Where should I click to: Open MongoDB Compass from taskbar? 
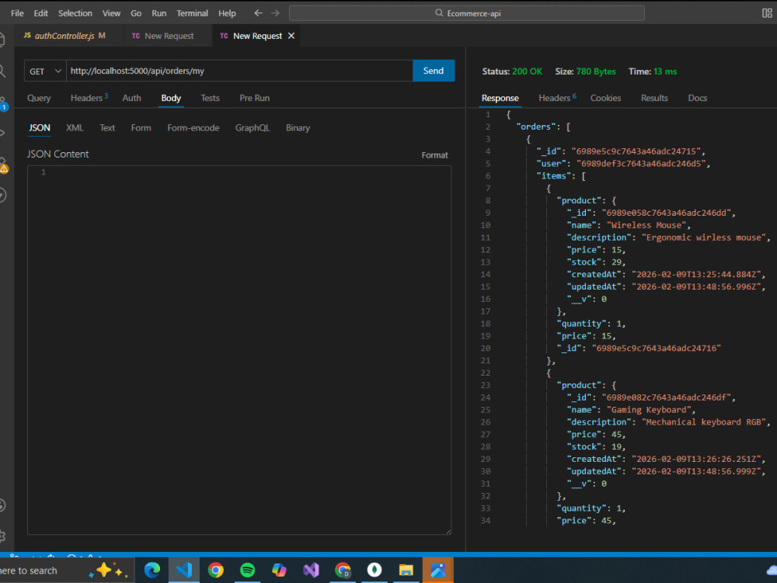tap(375, 570)
